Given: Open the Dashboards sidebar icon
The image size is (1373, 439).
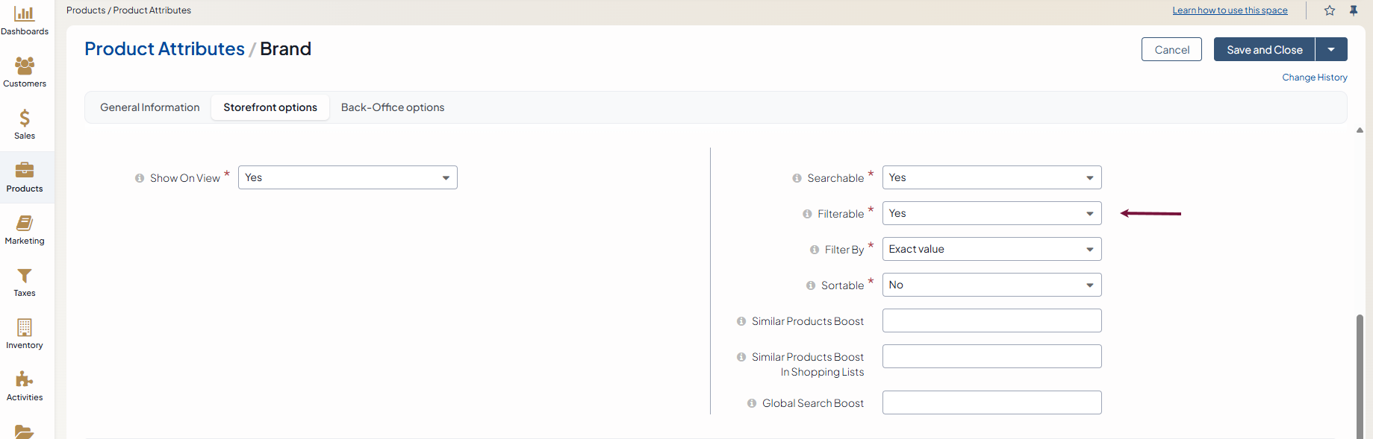Looking at the screenshot, I should (x=25, y=15).
